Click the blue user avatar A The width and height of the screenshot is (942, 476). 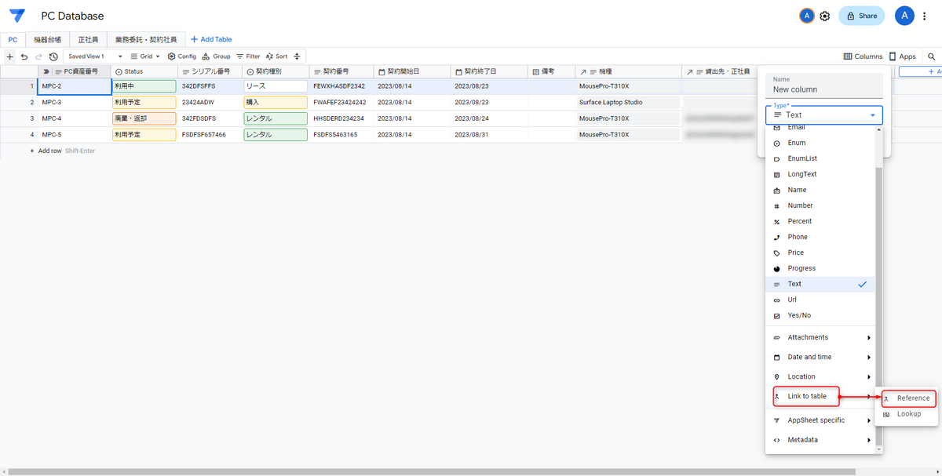coord(904,16)
